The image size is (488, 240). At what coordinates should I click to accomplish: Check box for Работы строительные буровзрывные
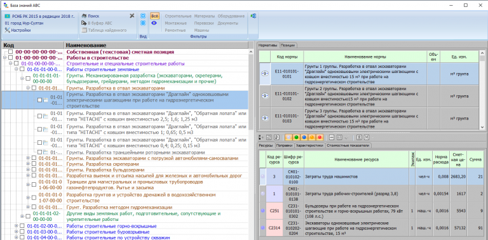pos(22,232)
